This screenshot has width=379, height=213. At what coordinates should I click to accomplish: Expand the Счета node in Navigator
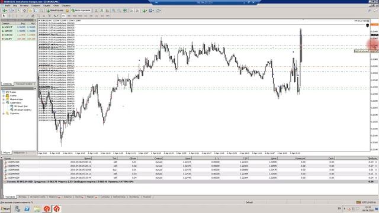coord(4,96)
